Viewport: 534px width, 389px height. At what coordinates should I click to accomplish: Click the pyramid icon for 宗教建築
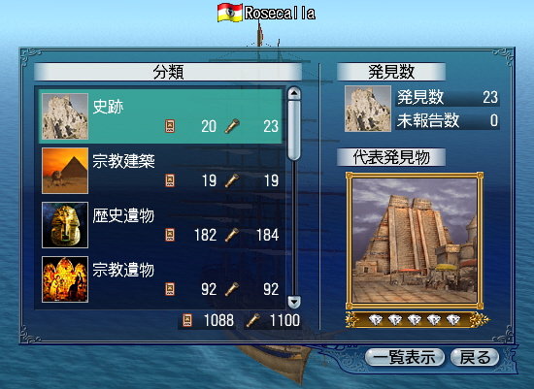click(65, 171)
